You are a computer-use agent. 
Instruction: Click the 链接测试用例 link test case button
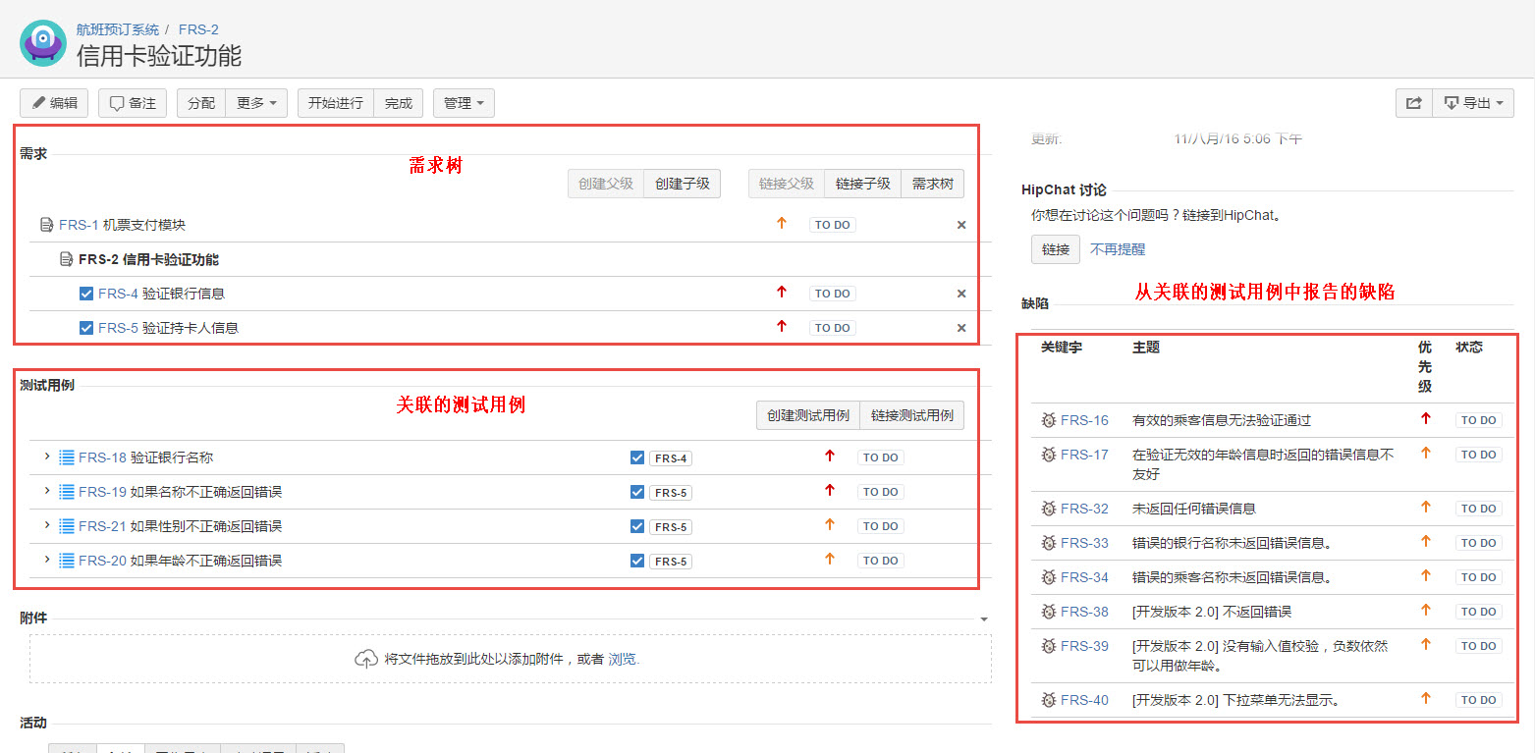click(912, 415)
